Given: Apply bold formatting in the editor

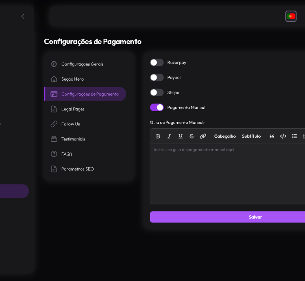Looking at the screenshot, I should [158, 136].
